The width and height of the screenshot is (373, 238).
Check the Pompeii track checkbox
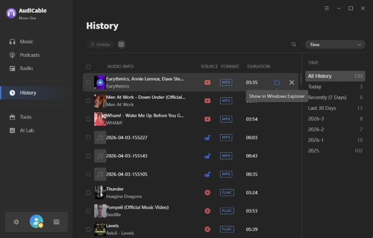pyautogui.click(x=88, y=211)
